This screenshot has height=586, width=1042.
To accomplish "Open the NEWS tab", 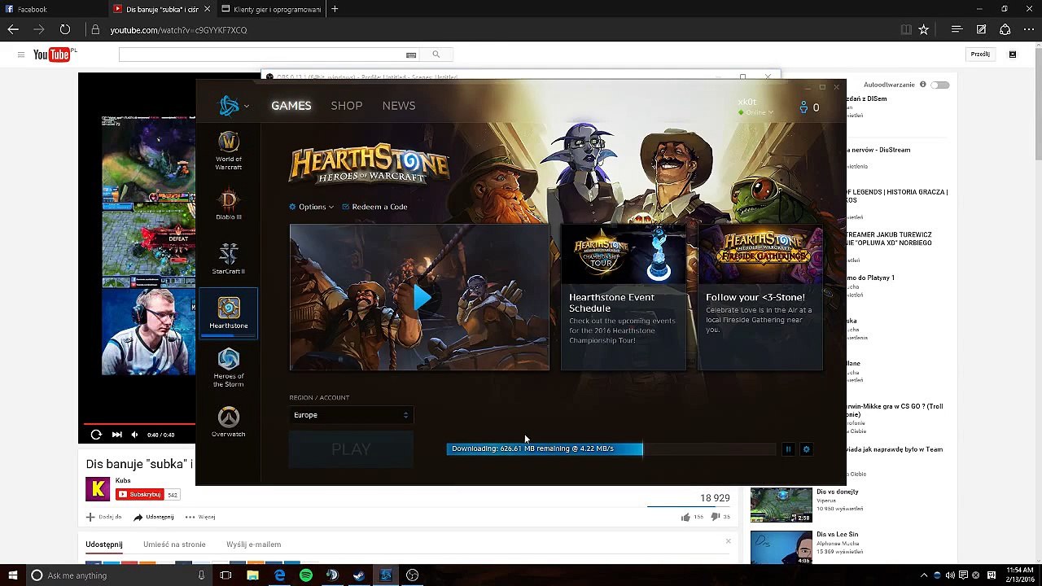I will pyautogui.click(x=399, y=106).
